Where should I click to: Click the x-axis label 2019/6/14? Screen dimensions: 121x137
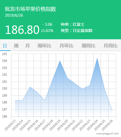click(x=18, y=125)
